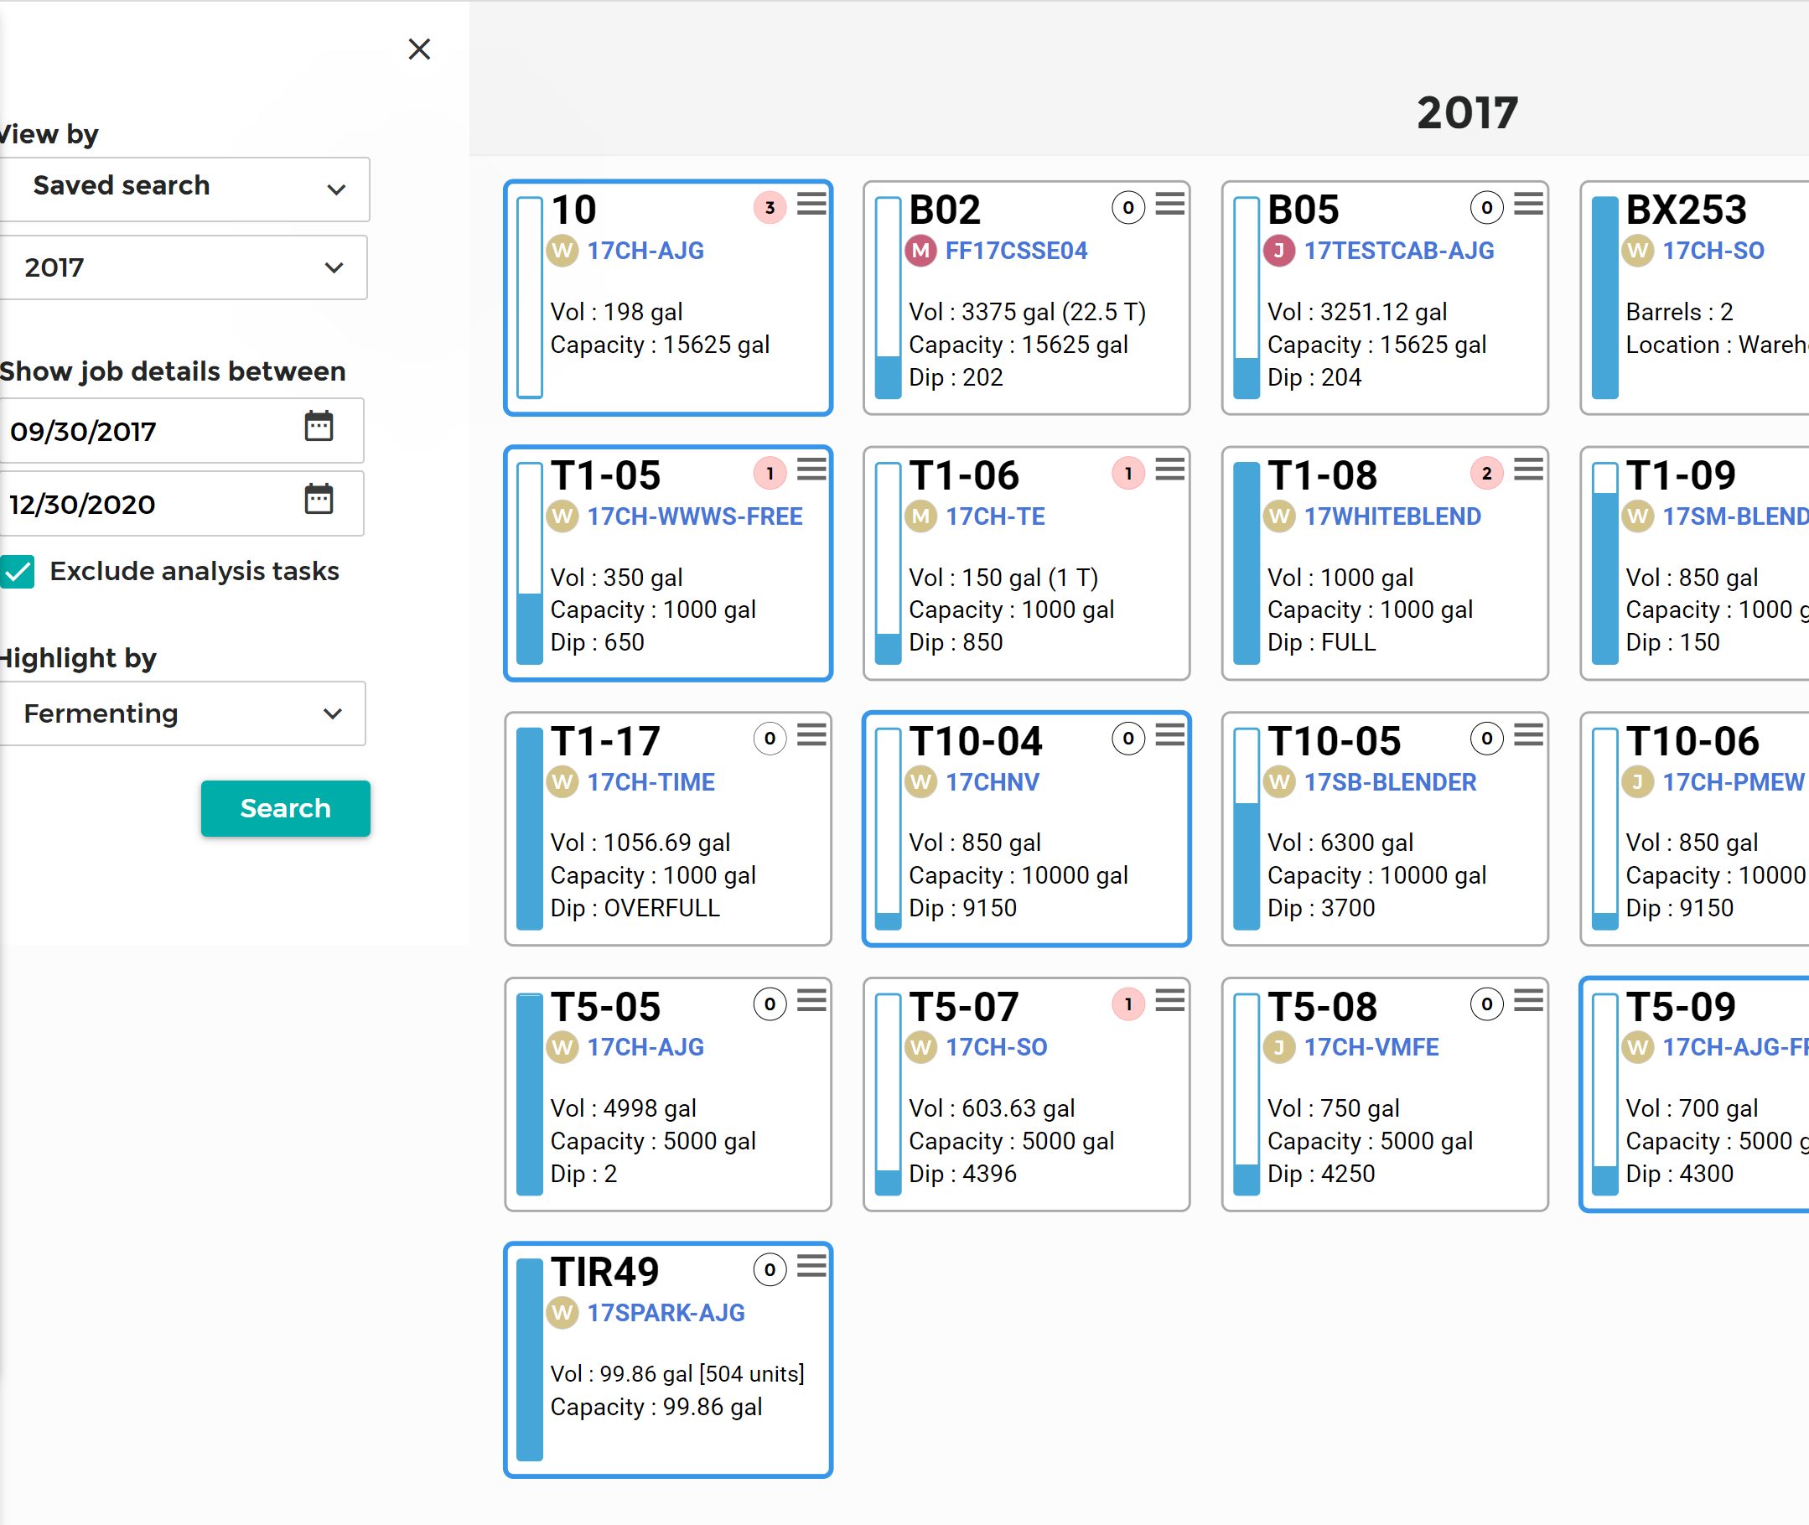Open hamburger menu on T1-17 card
Screen dimensions: 1809x1525
[x=811, y=736]
